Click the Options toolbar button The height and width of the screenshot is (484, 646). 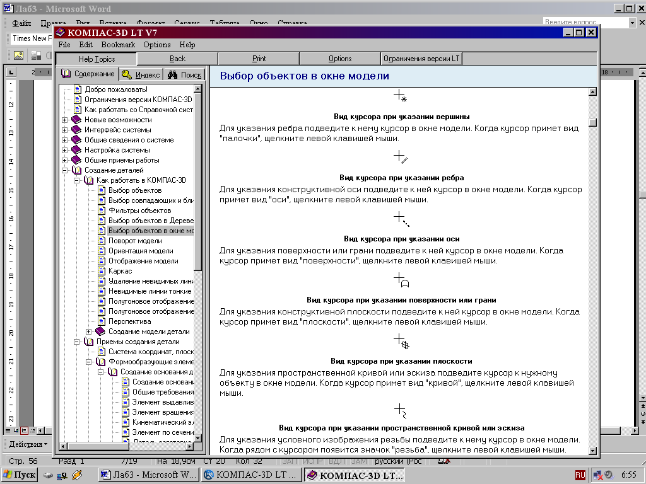click(x=340, y=59)
